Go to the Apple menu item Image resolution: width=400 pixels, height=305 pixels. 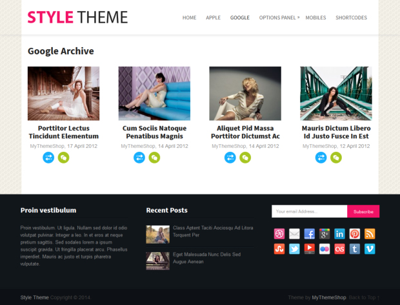click(x=213, y=17)
